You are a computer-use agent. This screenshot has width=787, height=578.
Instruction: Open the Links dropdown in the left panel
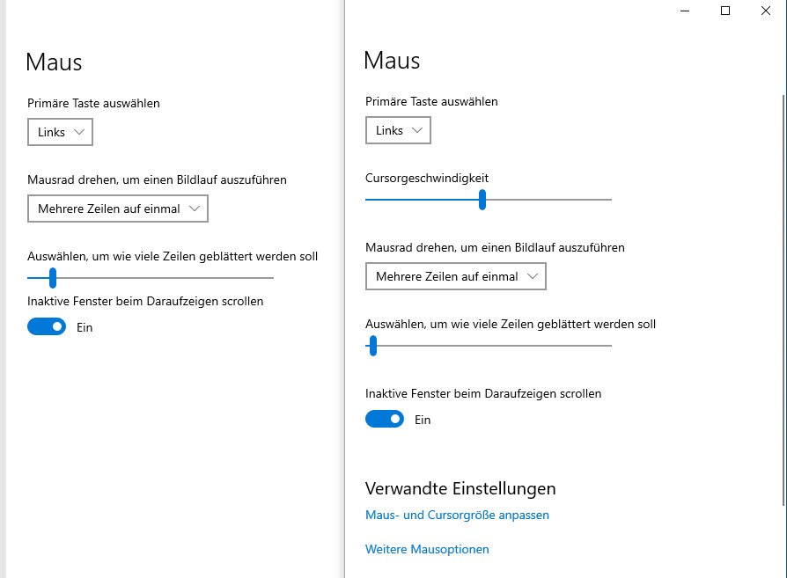[x=60, y=133]
